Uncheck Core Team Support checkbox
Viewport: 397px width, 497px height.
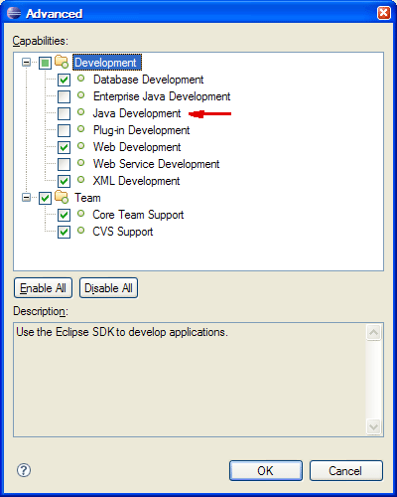point(64,215)
